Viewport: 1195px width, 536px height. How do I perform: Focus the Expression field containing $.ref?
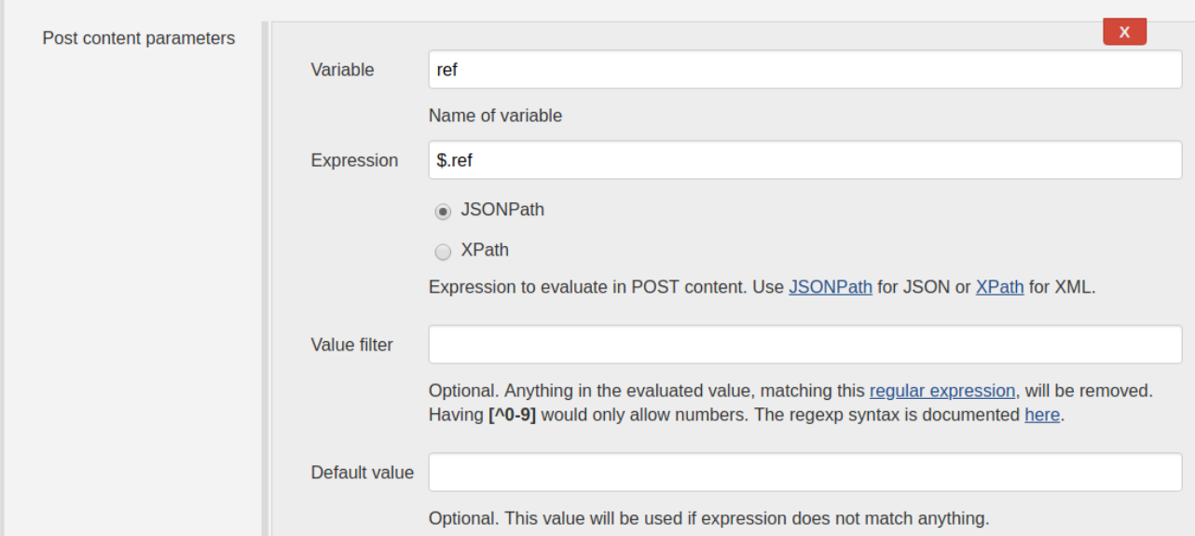(805, 160)
